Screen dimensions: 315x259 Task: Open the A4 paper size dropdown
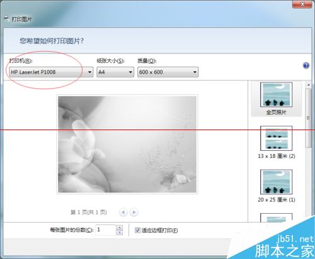click(115, 72)
